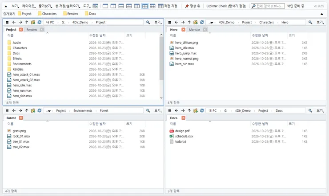329x196 pixels.
Task: Select grass.png in Forest pane
Action: 19,131
